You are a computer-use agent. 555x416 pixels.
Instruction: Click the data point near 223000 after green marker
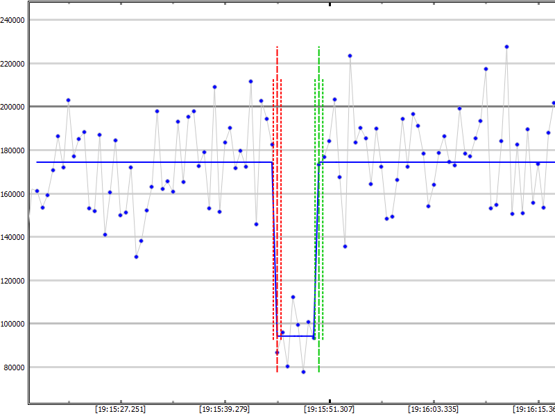[350, 55]
